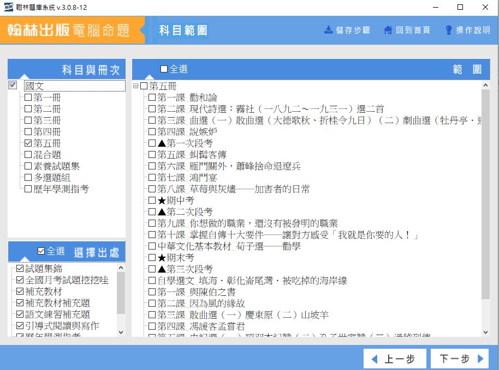The height and width of the screenshot is (370, 499).
Task: Click source list scroll up arrow
Action: coord(121,268)
